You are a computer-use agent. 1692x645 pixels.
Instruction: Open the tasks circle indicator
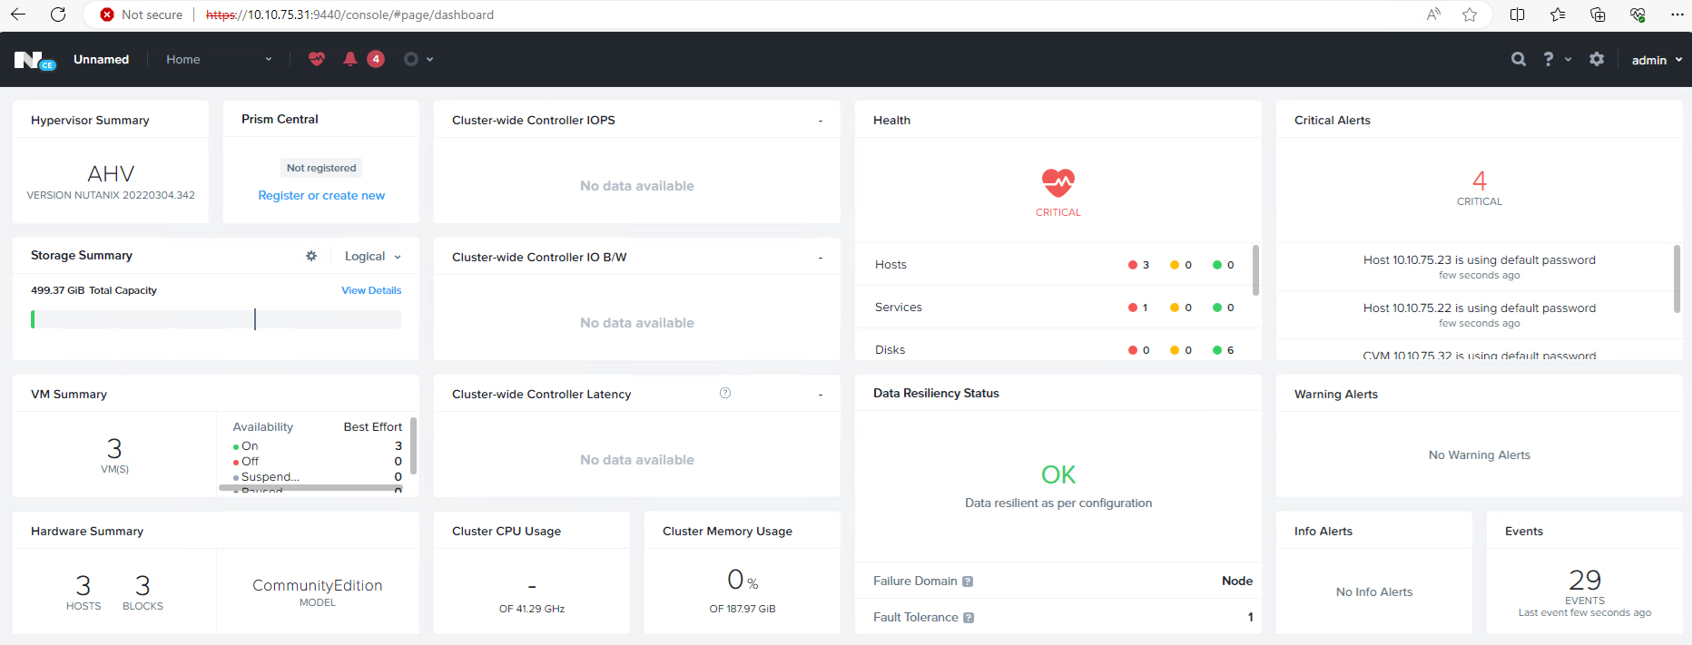411,59
